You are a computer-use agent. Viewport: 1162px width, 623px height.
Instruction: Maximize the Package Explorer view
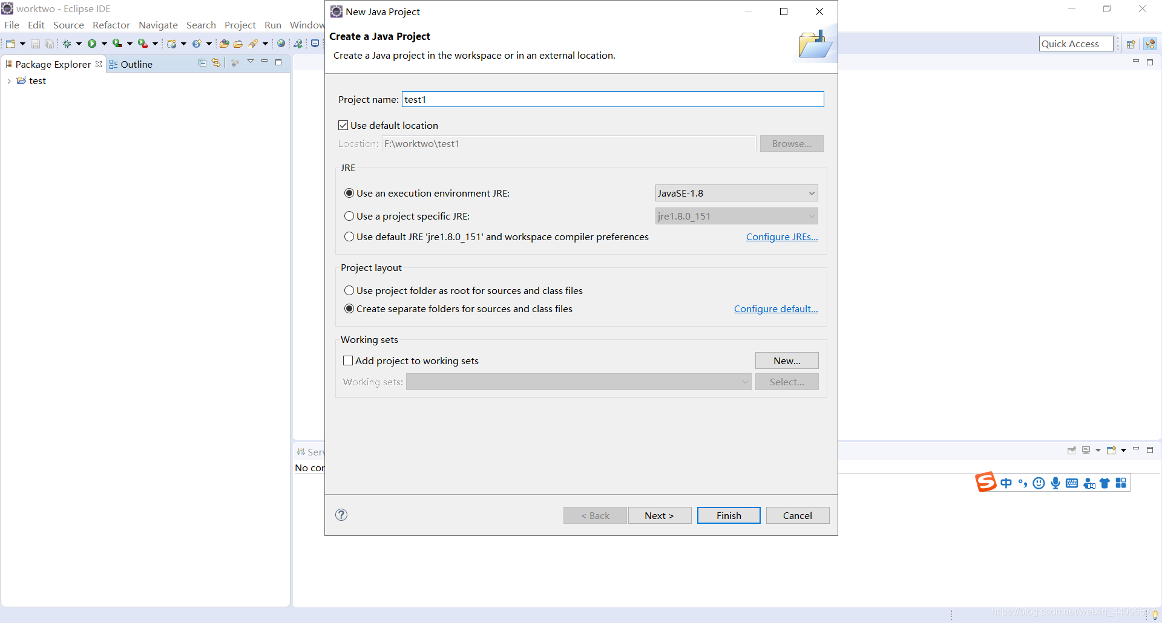coord(278,62)
